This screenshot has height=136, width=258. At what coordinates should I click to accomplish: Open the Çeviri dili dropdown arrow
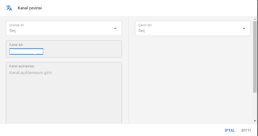(x=244, y=28)
